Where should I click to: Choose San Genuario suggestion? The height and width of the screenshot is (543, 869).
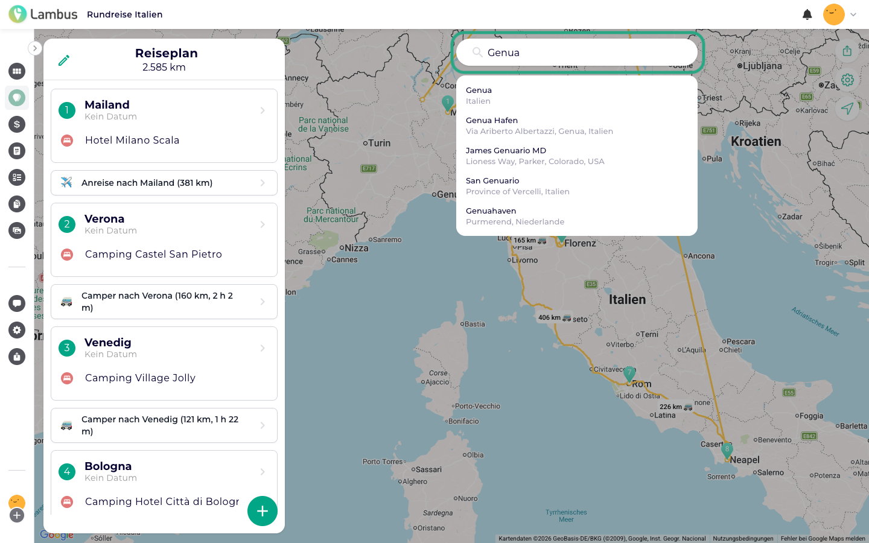click(x=577, y=186)
